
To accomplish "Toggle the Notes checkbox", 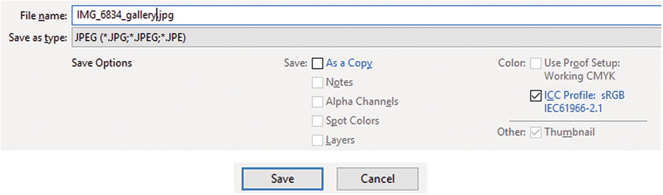I will point(317,83).
